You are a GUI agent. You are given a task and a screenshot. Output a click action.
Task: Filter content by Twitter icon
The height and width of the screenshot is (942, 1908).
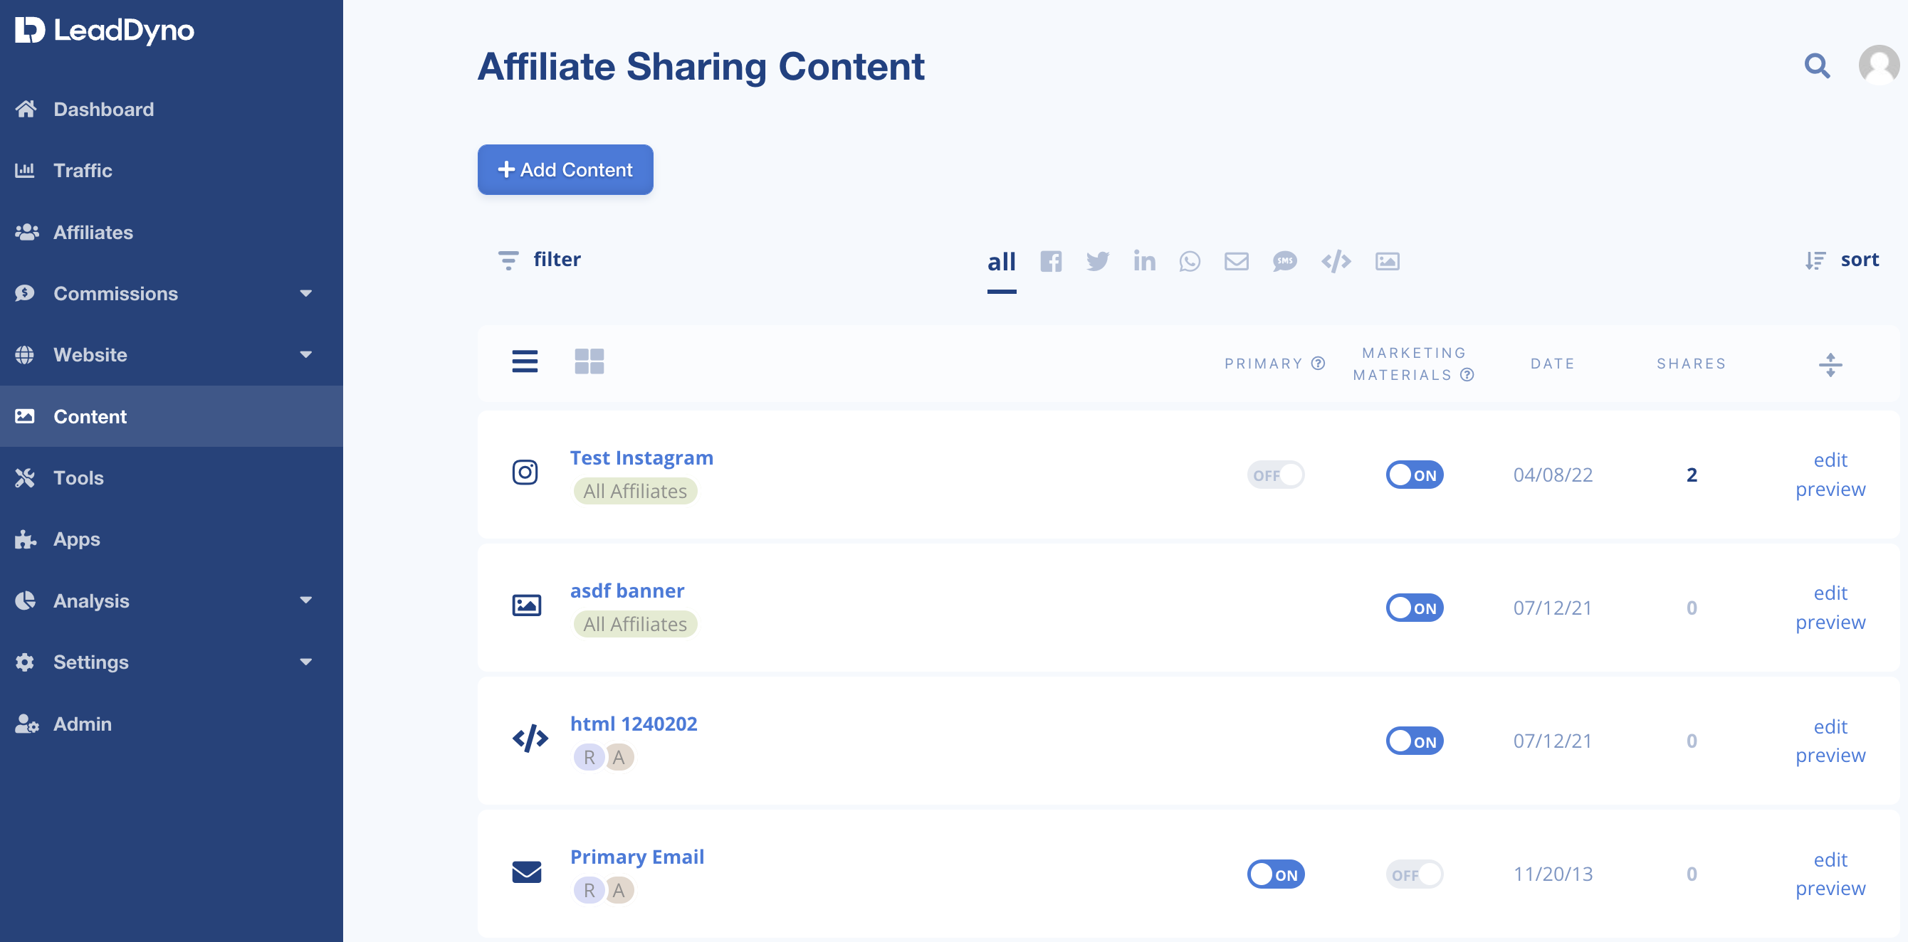tap(1098, 261)
